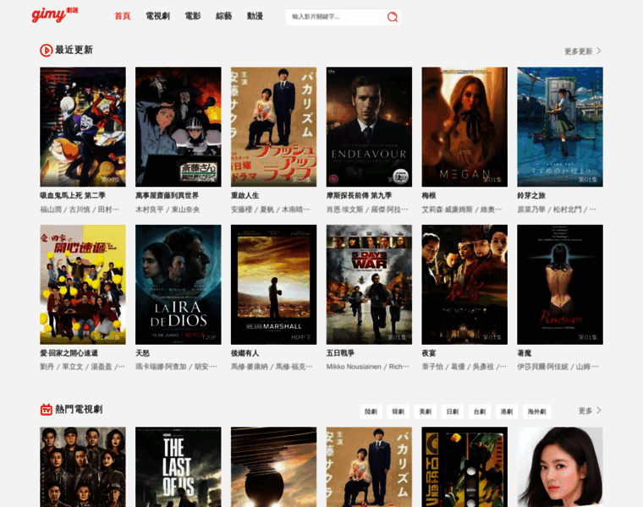
Task: Filter by 台劇 category
Action: point(480,412)
